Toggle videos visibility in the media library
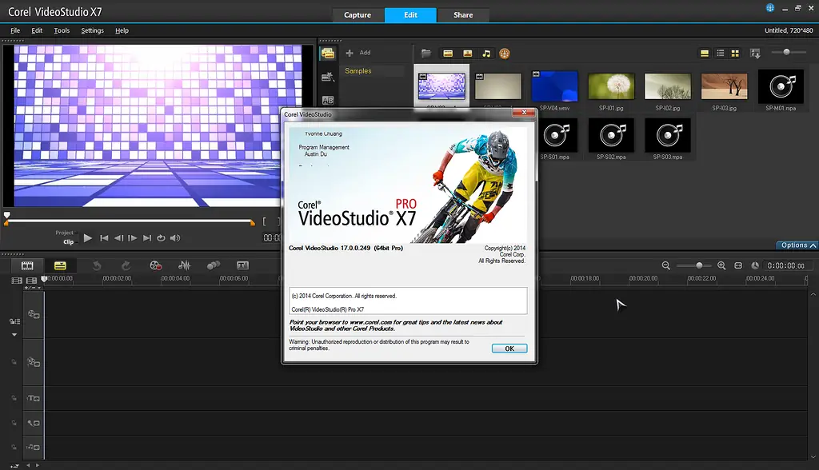Viewport: 819px width, 470px height. (x=448, y=54)
